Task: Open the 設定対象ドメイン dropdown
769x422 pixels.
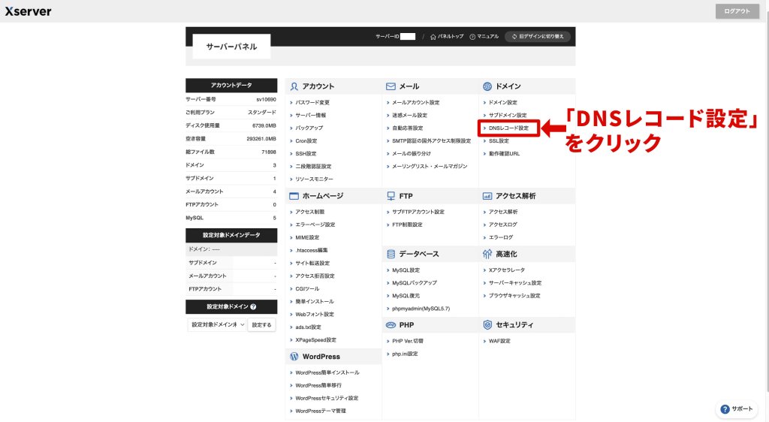Action: pos(217,324)
